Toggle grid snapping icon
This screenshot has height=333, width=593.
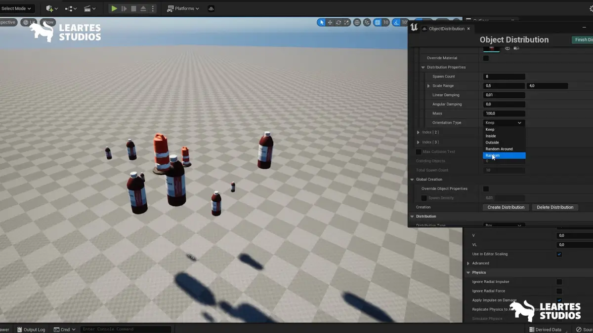pyautogui.click(x=378, y=22)
